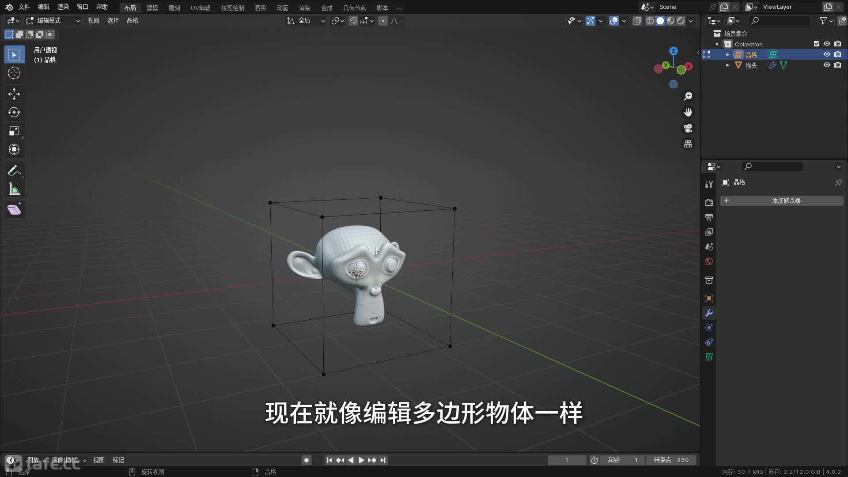Image resolution: width=848 pixels, height=477 pixels.
Task: Toggle viewport visibility of 晶格 object
Action: coord(827,54)
